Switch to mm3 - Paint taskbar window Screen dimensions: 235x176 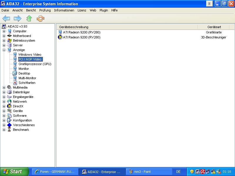coord(149,172)
